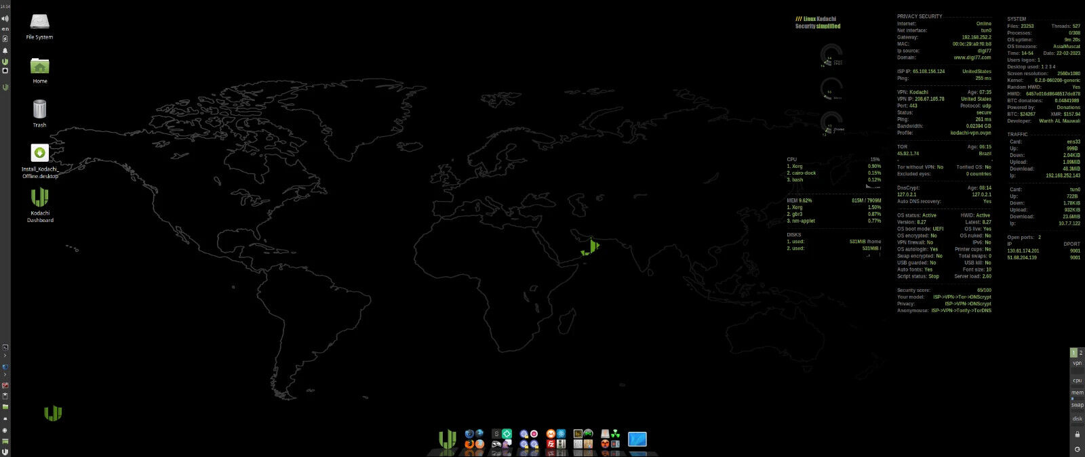Click the developer name 'Warith AL Maawali'
This screenshot has height=457, width=1085.
tap(1060, 121)
